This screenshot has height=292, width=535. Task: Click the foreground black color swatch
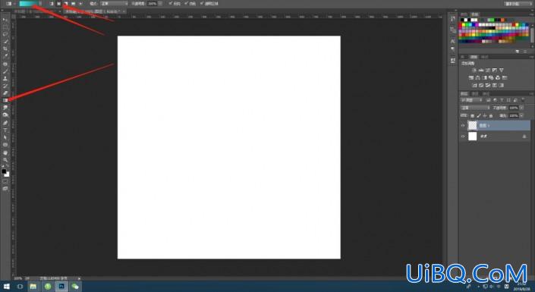(x=4, y=171)
